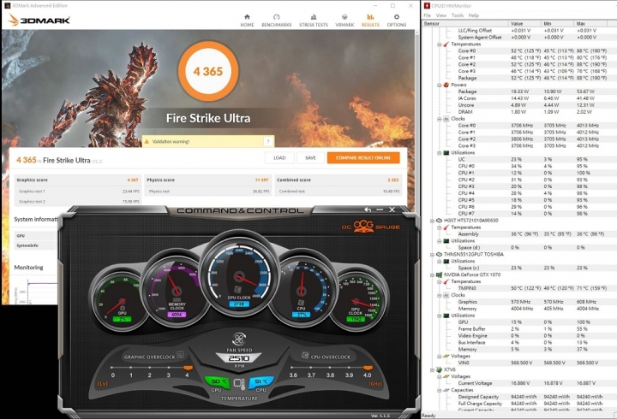Click the OC Gauge logo
Screen dimensions: 617x419
pos(370,227)
